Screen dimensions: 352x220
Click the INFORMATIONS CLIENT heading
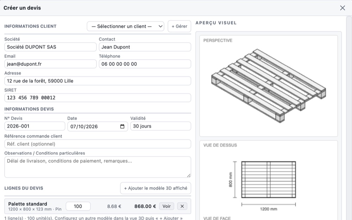[30, 26]
